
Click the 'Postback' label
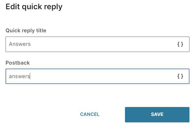18,62
